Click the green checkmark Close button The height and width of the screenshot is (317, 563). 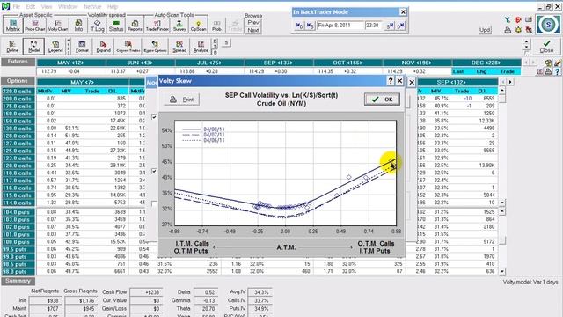(x=546, y=47)
